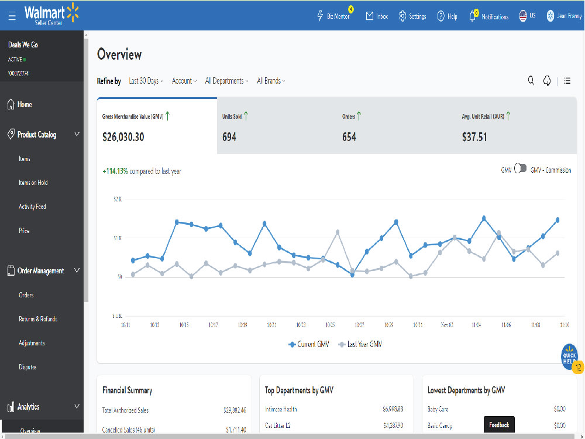
Task: Open Activity Feed page
Action: [32, 207]
